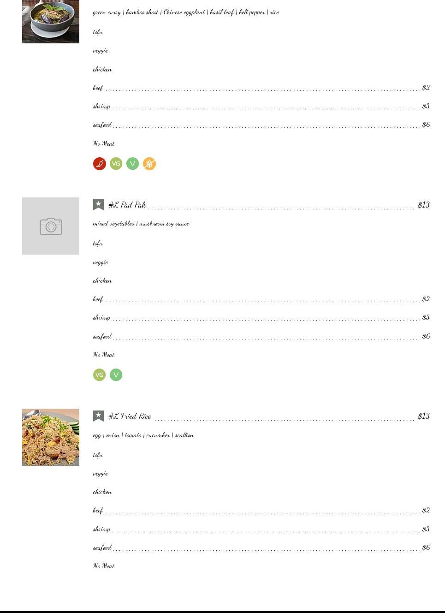
Task: Click the VG badge under Pad Pak
Action: coord(100,375)
